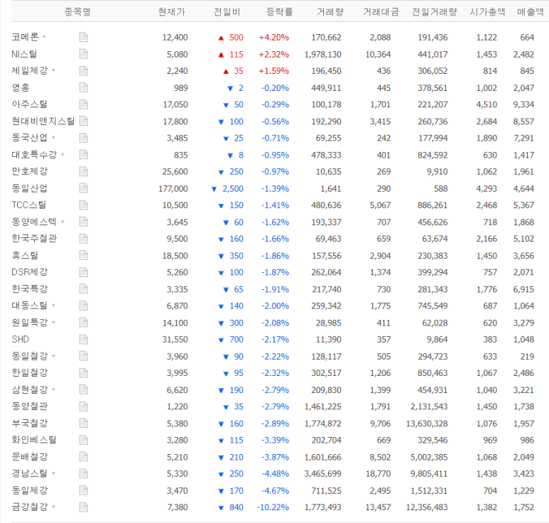This screenshot has width=549, height=523.
Task: Open the document icon next to TCC스틸
Action: (x=83, y=205)
